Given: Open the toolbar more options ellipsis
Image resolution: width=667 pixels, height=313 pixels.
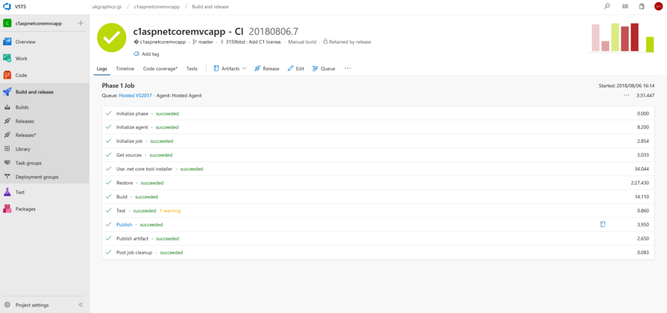Looking at the screenshot, I should (348, 68).
